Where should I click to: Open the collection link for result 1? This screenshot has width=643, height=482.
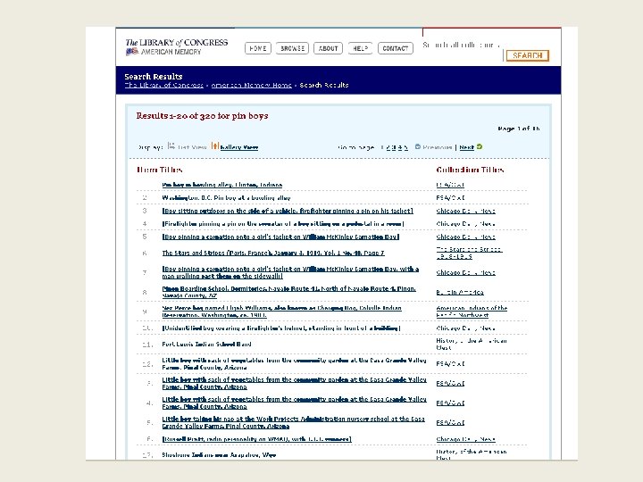click(x=450, y=185)
